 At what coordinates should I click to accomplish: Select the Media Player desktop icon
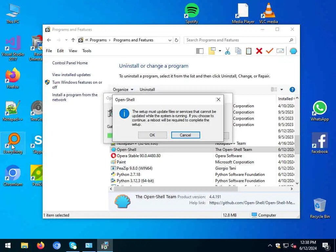[243, 13]
